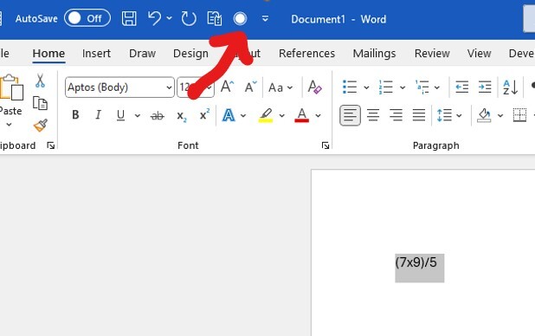This screenshot has width=535, height=336.
Task: Click the font size box
Action: tap(195, 87)
